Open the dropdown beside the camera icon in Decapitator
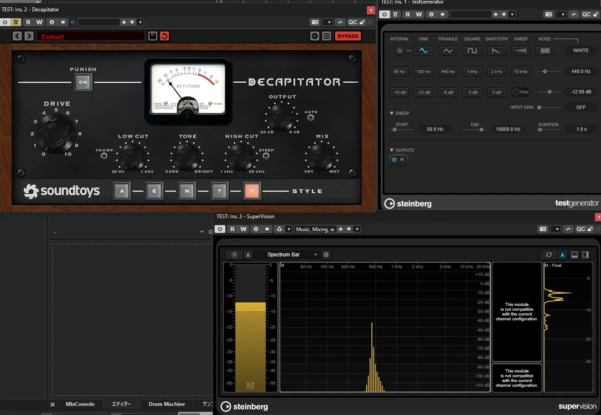The image size is (601, 415). (327, 22)
